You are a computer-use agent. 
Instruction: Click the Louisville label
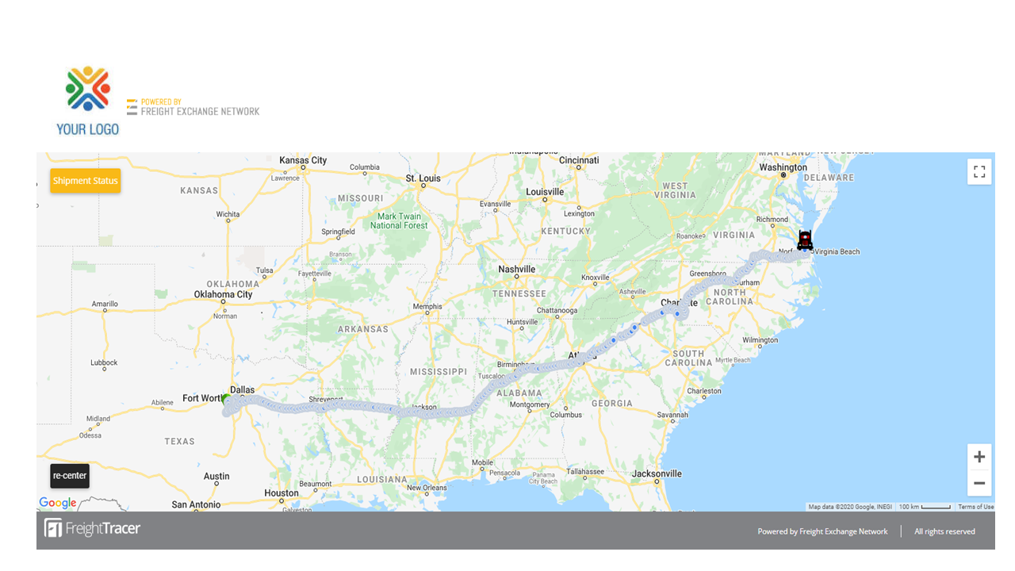click(545, 192)
